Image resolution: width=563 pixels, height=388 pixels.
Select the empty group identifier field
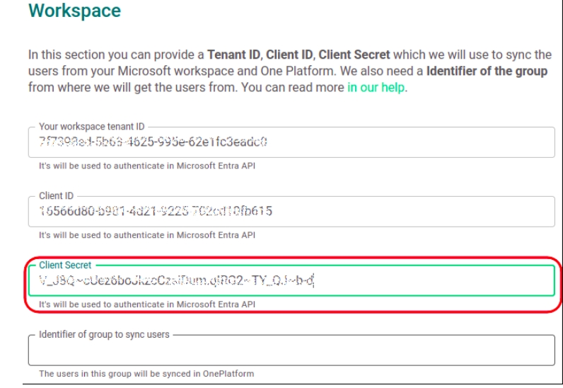(x=290, y=350)
